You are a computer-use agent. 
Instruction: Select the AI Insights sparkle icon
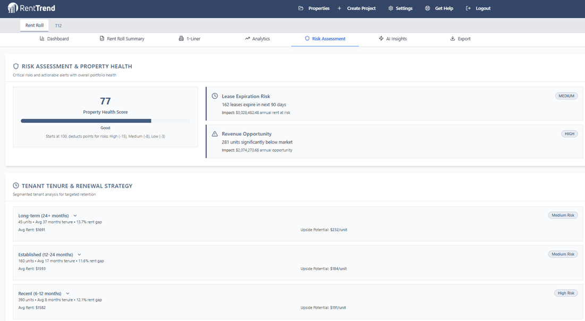click(380, 38)
